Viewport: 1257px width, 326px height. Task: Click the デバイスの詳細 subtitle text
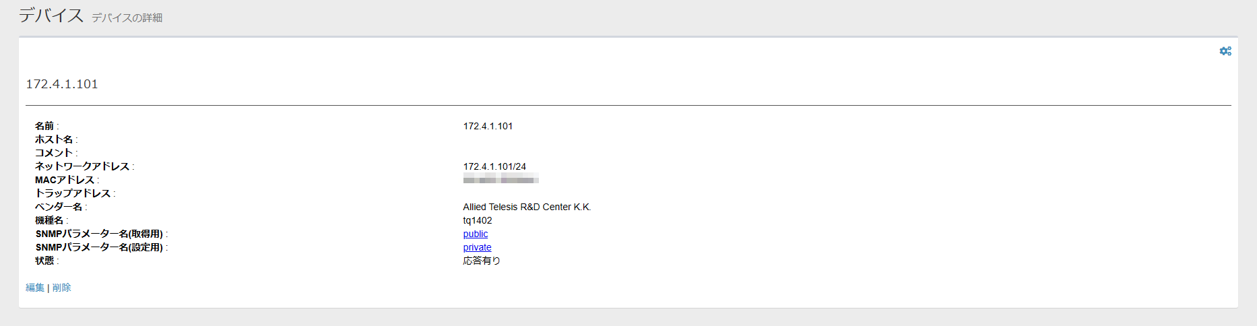click(127, 18)
